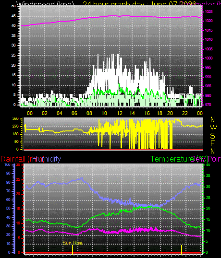Pick the 02 hour label on time axis
Screen dimensions: 221x258
click(x=45, y=113)
